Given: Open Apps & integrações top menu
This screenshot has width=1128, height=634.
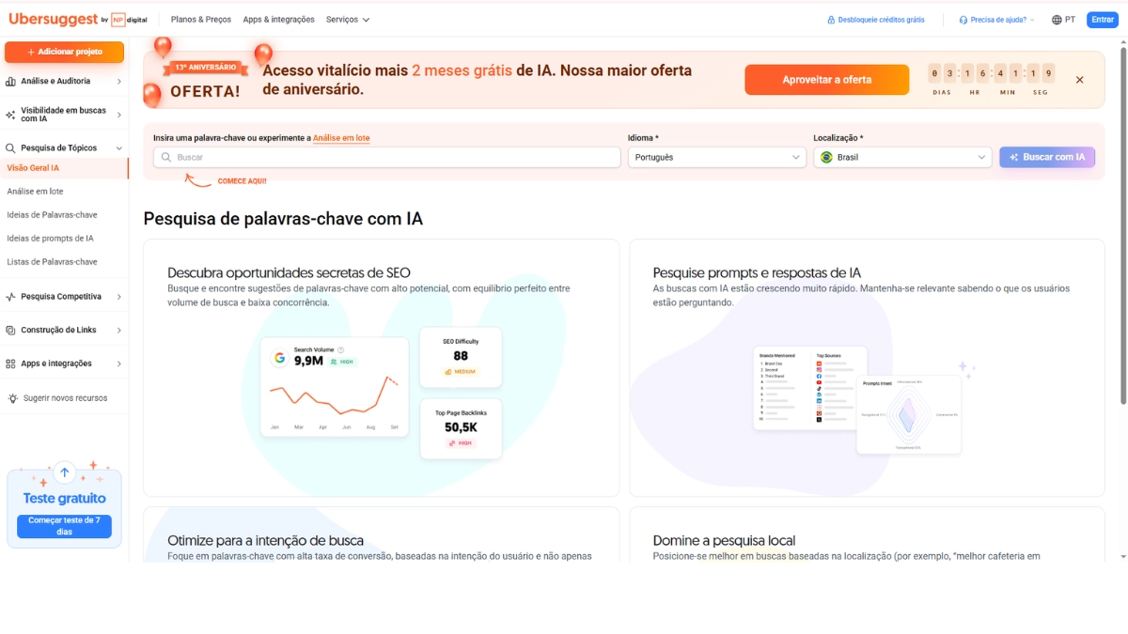Looking at the screenshot, I should [278, 20].
